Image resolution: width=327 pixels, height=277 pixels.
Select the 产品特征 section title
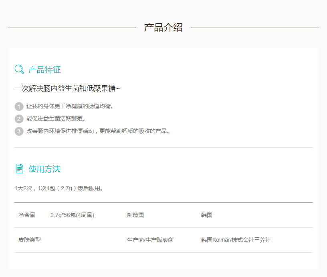44,70
